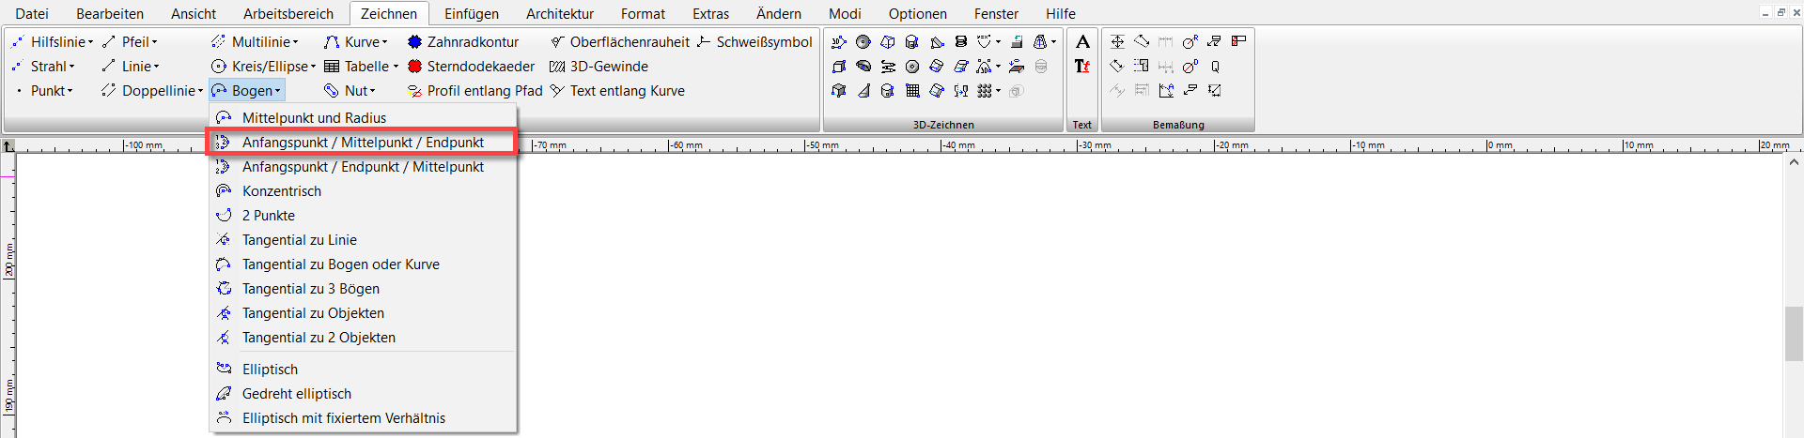
Task: Select Tangential zu Bogen oder Kurve
Action: [363, 264]
